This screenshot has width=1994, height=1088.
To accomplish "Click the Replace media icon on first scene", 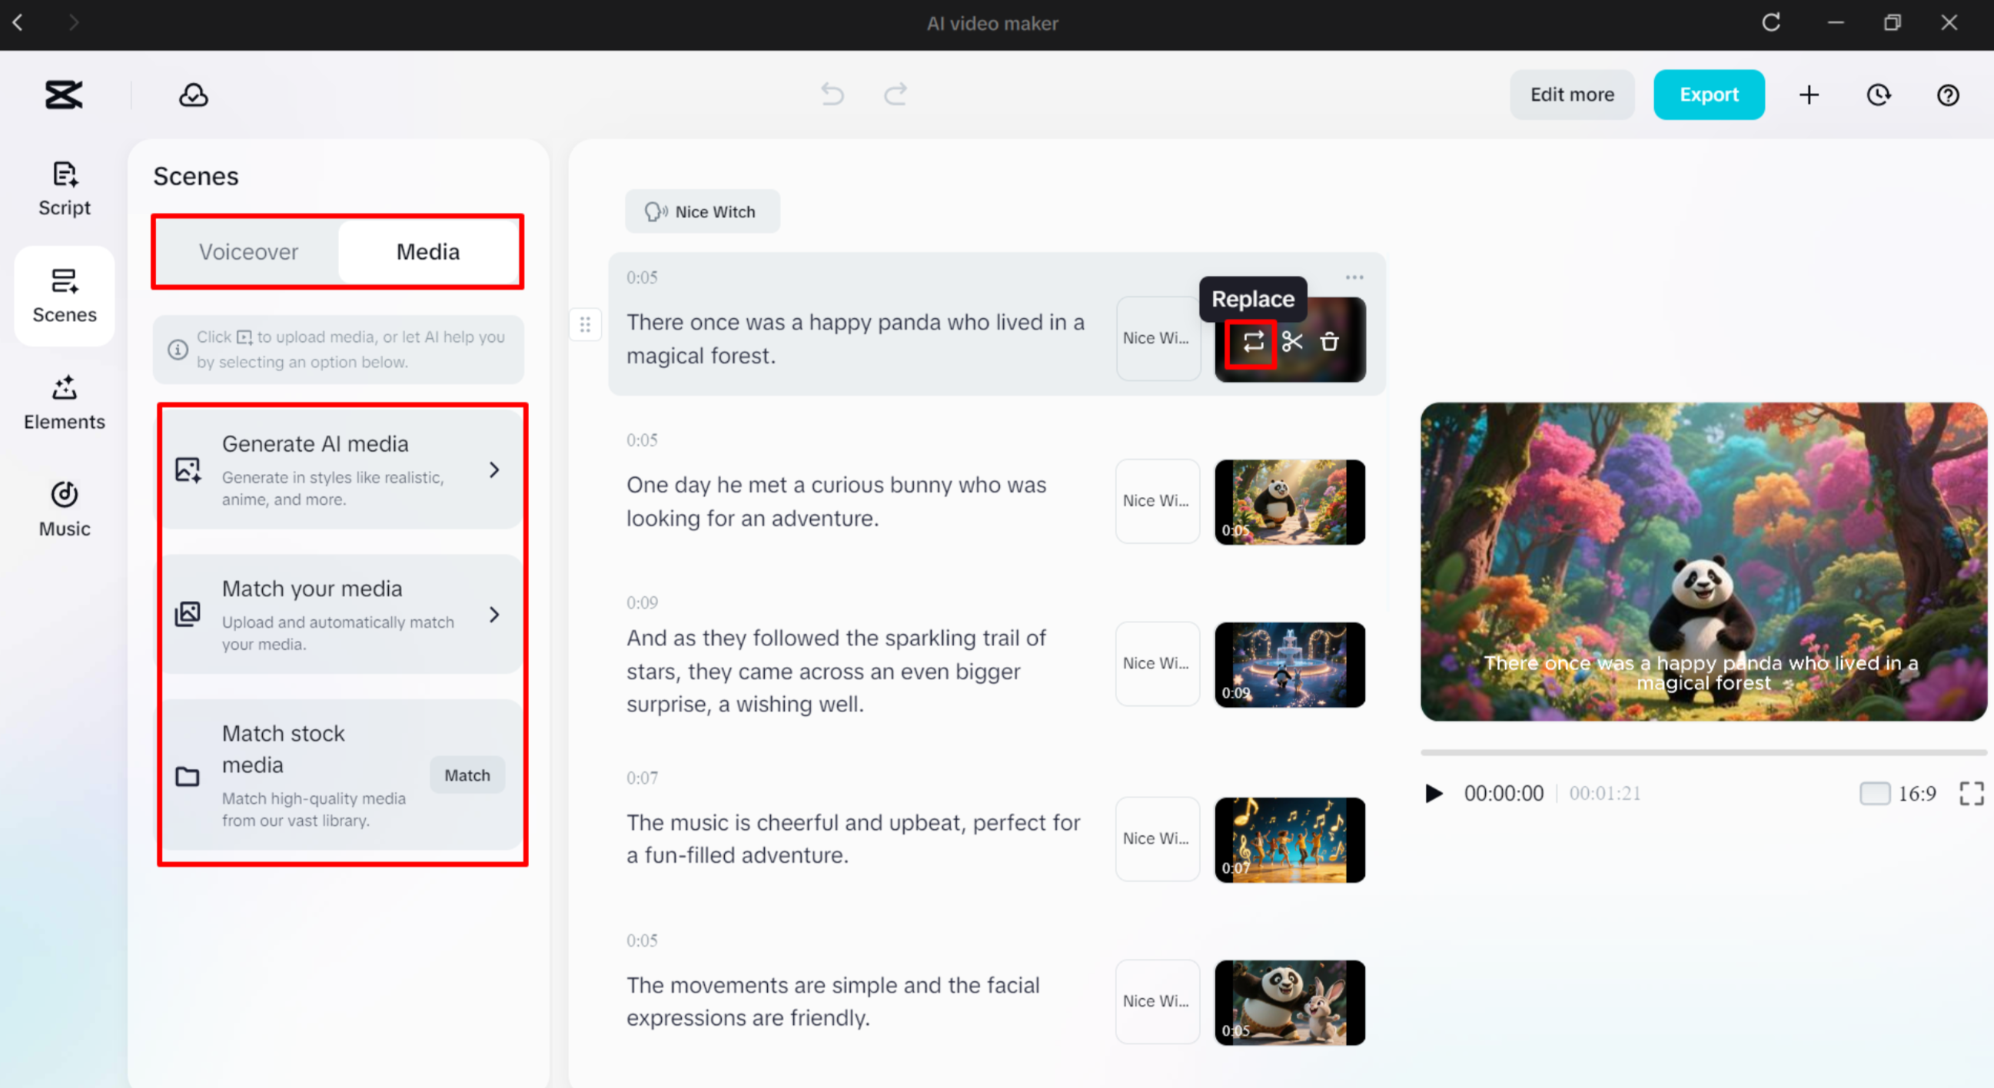I will (x=1251, y=343).
